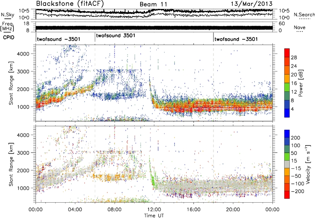Click the velocity colorbar tick "-15"

click(296, 168)
